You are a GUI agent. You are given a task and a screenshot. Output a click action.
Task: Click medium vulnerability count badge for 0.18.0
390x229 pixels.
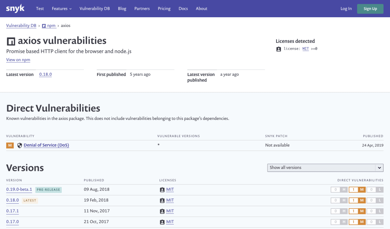tap(357, 200)
